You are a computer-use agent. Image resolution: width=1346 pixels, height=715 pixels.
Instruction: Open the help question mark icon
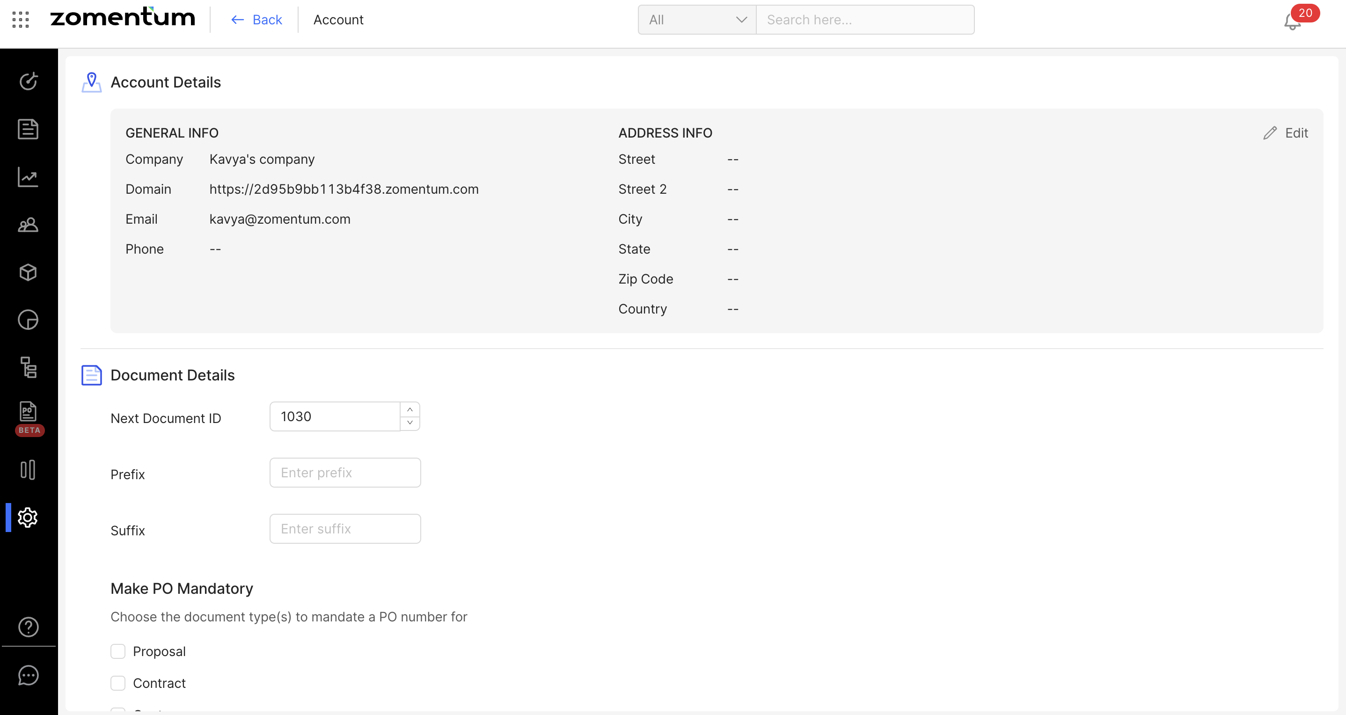(x=28, y=627)
